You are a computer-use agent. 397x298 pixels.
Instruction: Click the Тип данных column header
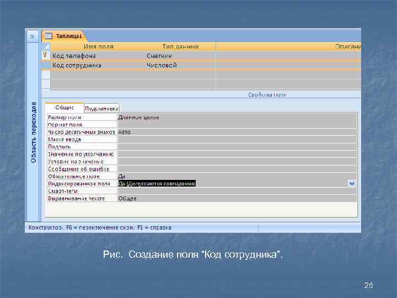click(x=180, y=46)
